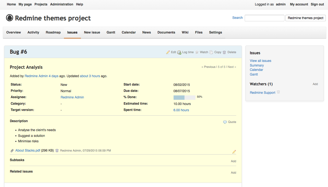This screenshot has width=328, height=187.
Task: Open the About Stacks.pdf attachment
Action: [x=28, y=150]
